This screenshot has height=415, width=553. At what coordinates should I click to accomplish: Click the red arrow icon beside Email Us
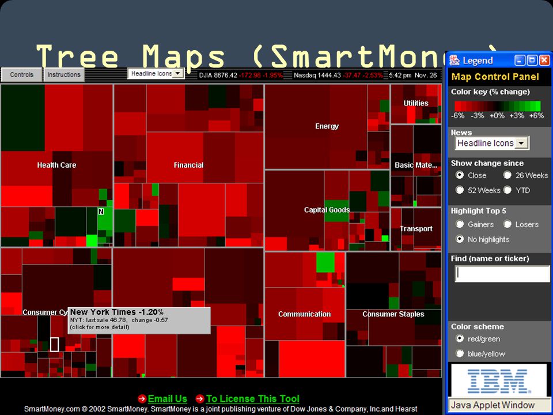click(142, 399)
